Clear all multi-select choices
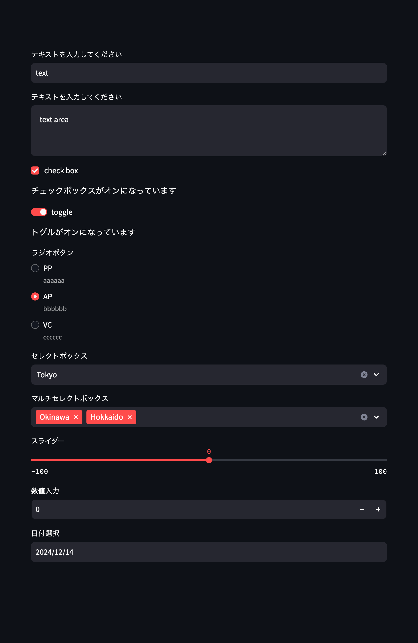Image resolution: width=418 pixels, height=643 pixels. [x=364, y=417]
